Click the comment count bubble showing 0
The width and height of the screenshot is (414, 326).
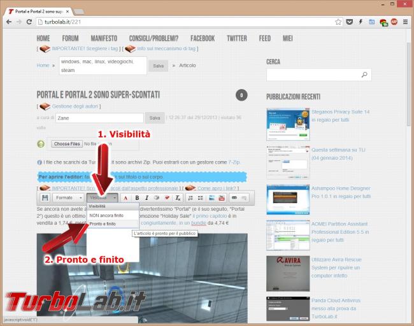coord(241,96)
